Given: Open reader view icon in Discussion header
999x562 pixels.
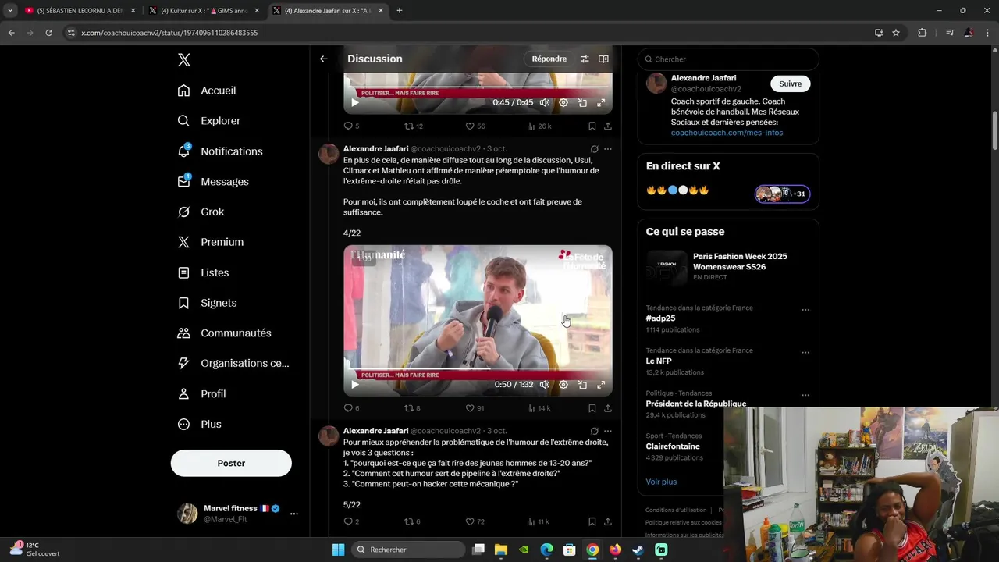Looking at the screenshot, I should [603, 59].
